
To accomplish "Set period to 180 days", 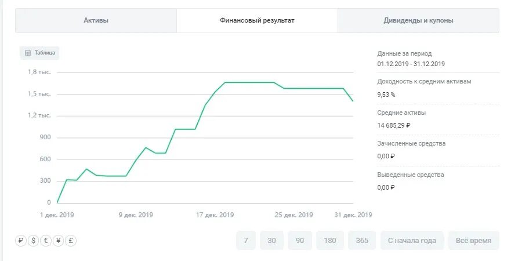I will pyautogui.click(x=330, y=240).
